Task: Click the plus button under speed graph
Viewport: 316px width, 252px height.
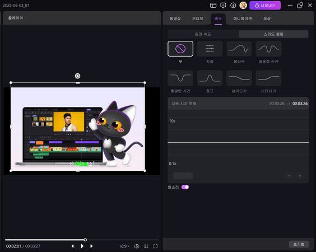Action: click(300, 176)
